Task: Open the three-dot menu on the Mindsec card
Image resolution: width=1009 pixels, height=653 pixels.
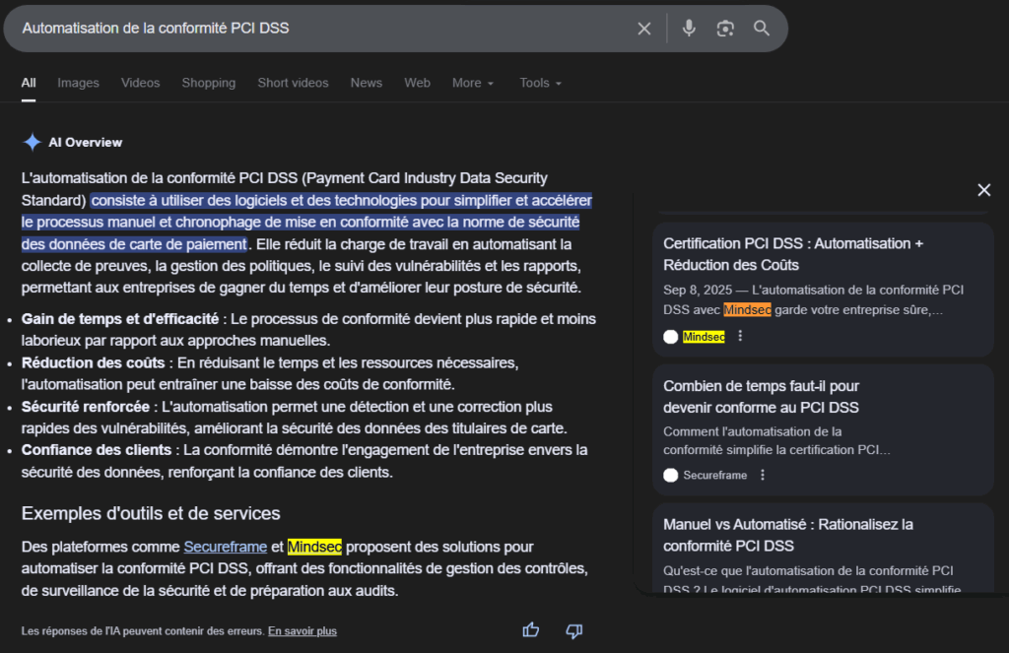Action: [740, 336]
